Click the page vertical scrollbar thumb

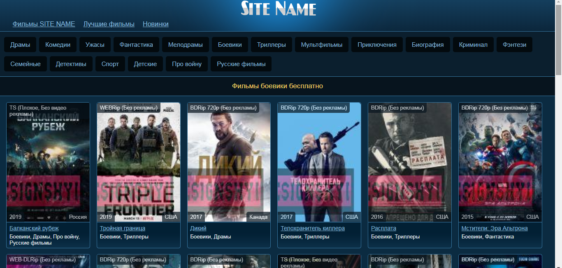[558, 41]
